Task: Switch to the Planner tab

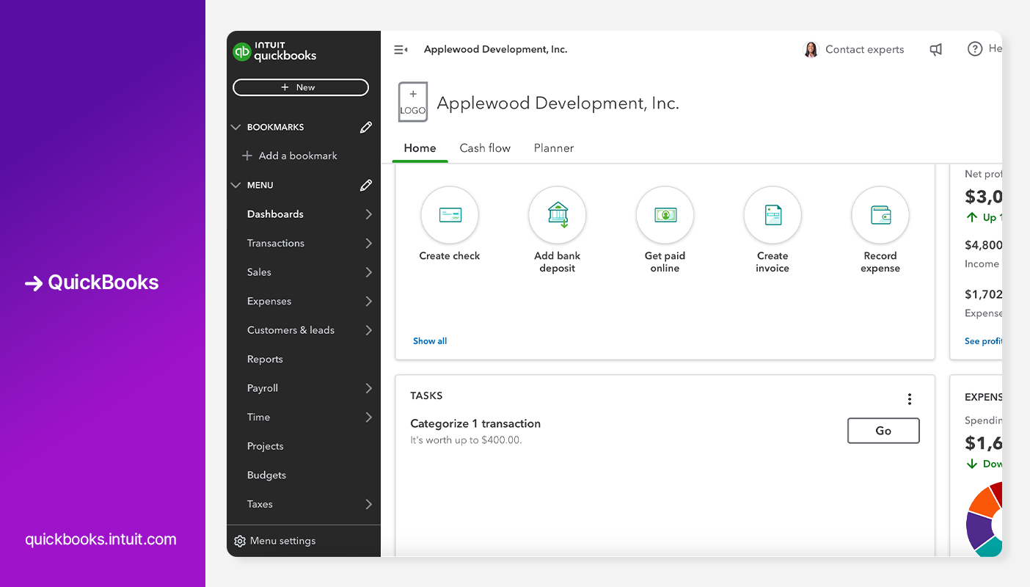Action: point(554,148)
